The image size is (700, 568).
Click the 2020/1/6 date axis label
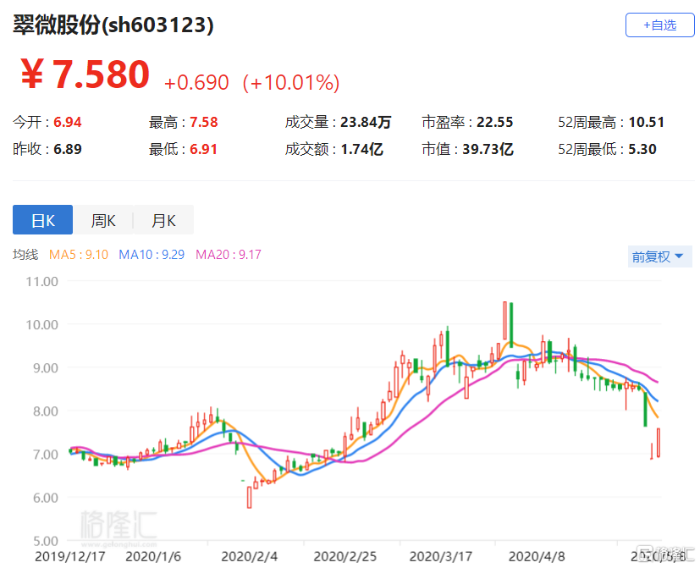click(x=153, y=557)
